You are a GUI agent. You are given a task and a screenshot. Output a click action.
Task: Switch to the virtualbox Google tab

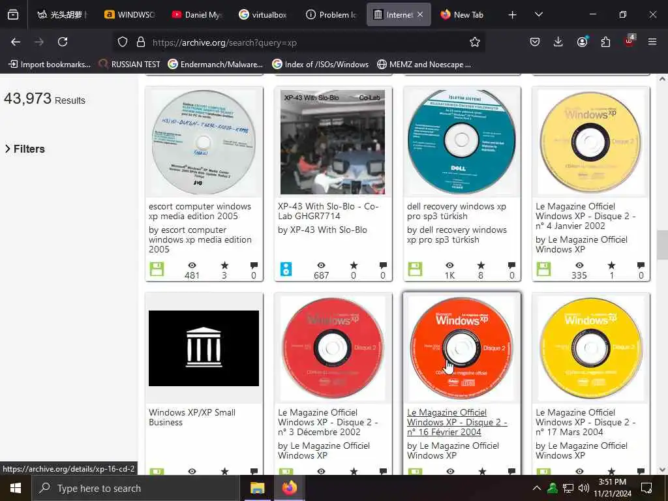coord(263,14)
